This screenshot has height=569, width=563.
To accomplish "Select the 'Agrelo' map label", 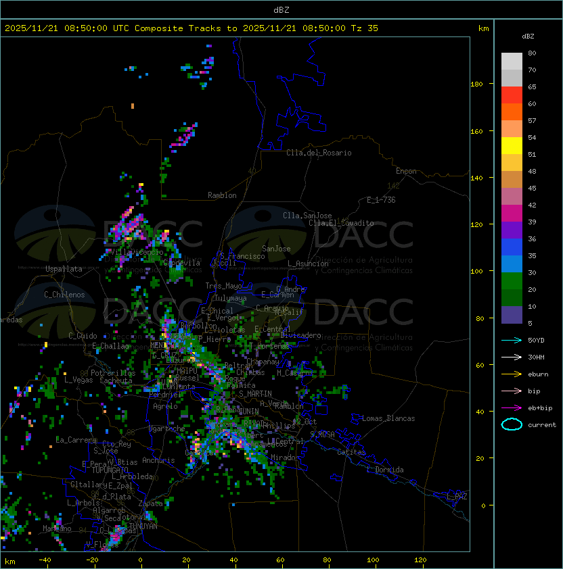I will point(165,406).
